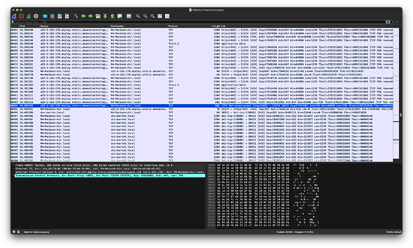The height and width of the screenshot is (248, 413).
Task: Select the packet row at time 34.300339
Action: 202,71
